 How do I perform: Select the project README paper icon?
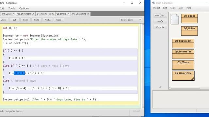coord(175,19)
